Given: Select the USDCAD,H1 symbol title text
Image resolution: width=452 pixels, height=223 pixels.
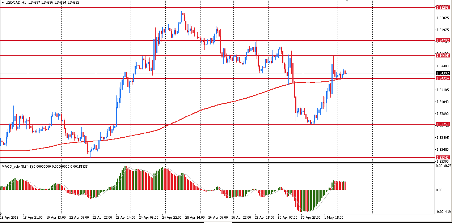Looking at the screenshot, I should pyautogui.click(x=16, y=2).
